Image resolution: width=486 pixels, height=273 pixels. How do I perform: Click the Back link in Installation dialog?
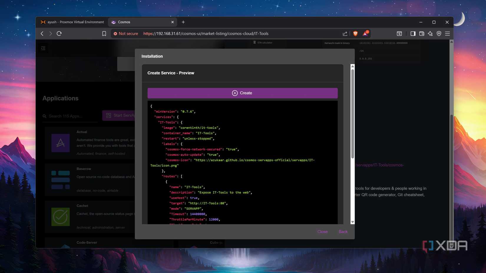pos(343,232)
